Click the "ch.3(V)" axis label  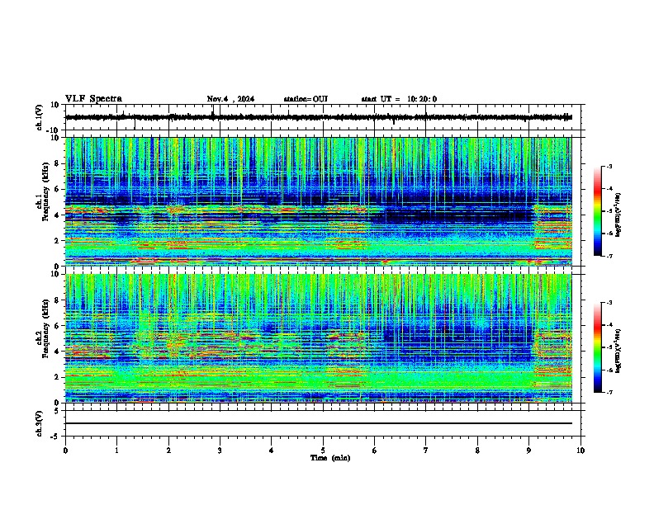tap(40, 423)
